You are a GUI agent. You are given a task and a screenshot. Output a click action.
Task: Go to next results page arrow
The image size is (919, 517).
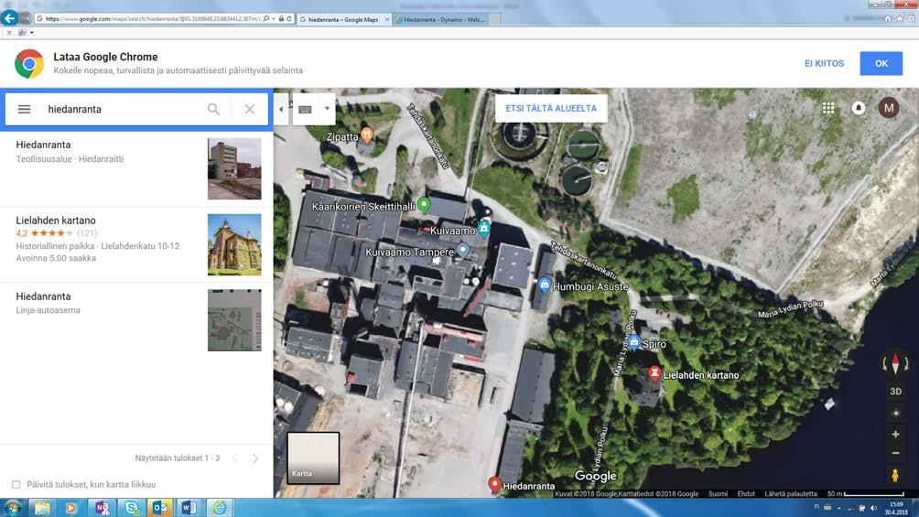tap(255, 458)
